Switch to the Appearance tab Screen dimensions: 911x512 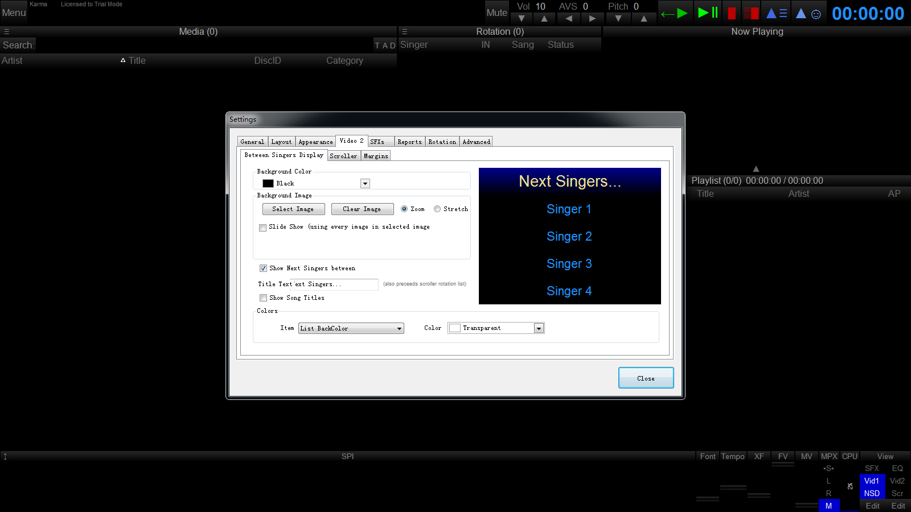point(315,142)
